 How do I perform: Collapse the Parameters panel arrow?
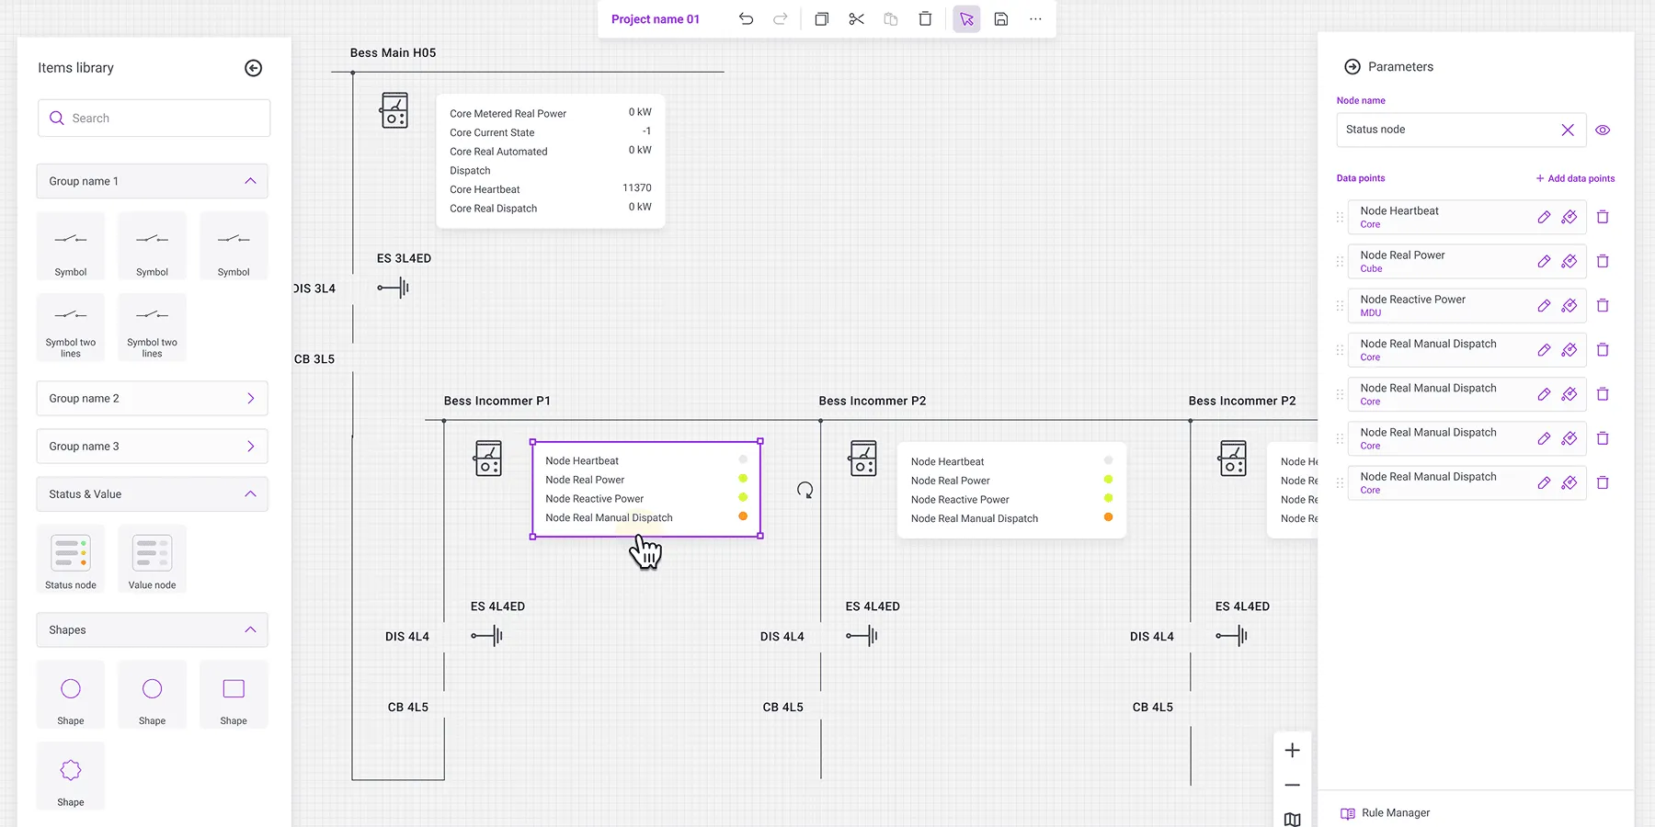pos(1353,67)
